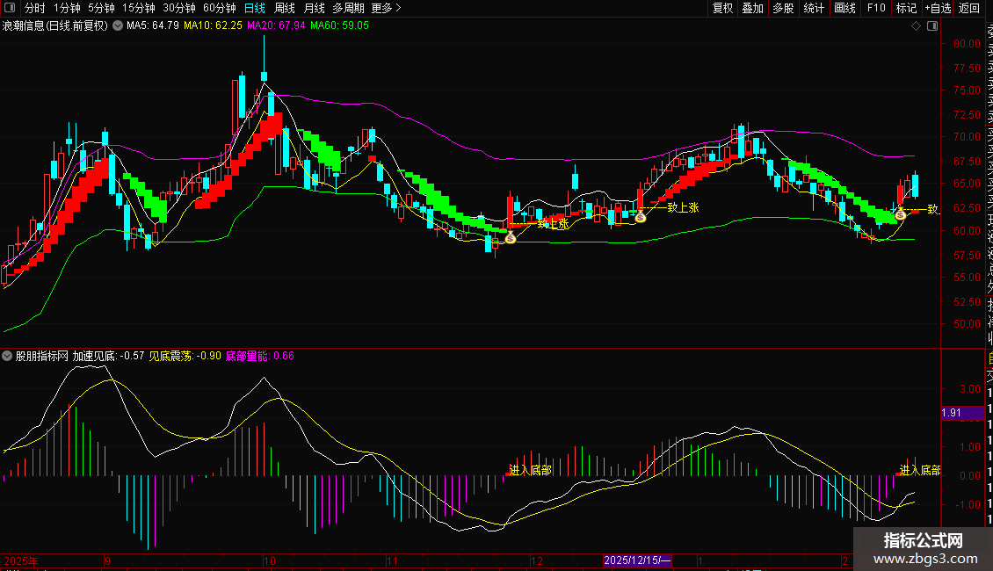The image size is (993, 571).
Task: Click the money bag signal icon at the far-right signal
Action: [901, 214]
